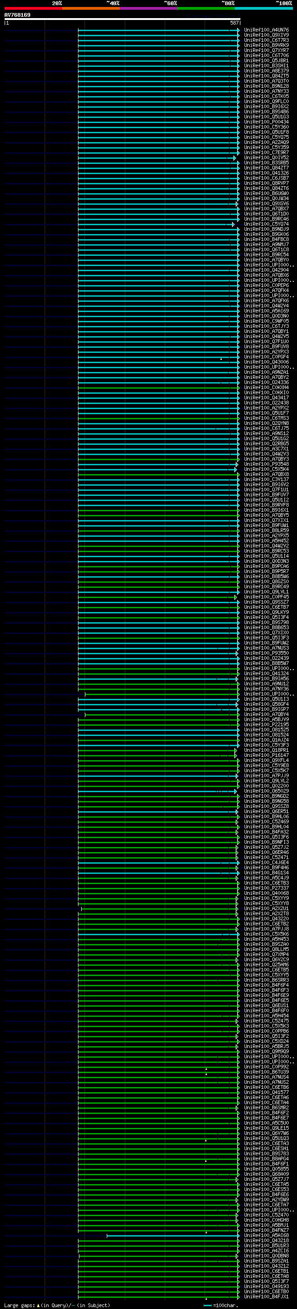Click the purple ~60% identity legend segment
The width and height of the screenshot is (297, 1309).
149,8
